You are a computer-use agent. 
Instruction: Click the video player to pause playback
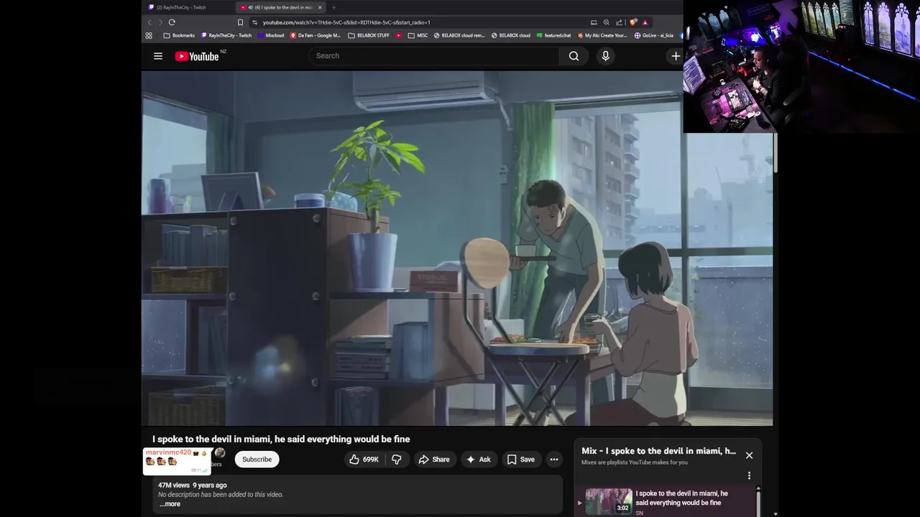[x=457, y=248]
